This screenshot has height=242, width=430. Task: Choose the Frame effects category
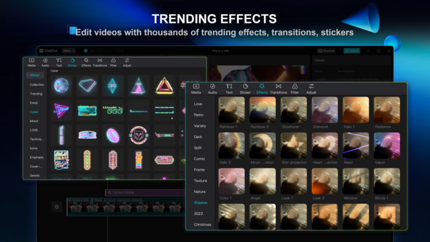click(x=200, y=170)
